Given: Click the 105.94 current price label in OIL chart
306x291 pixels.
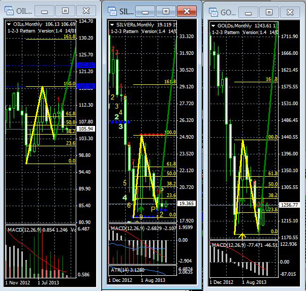Looking at the screenshot, I should click(x=86, y=128).
